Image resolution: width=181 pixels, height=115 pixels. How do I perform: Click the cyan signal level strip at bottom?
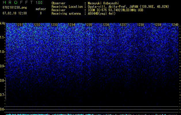pyautogui.click(x=92, y=114)
